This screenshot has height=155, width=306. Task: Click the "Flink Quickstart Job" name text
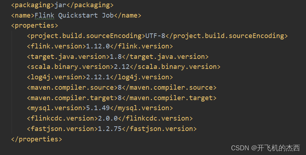(75, 15)
